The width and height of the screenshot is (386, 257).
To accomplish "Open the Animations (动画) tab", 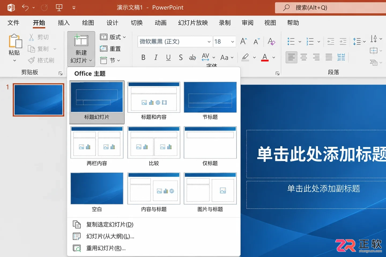I will [x=161, y=23].
